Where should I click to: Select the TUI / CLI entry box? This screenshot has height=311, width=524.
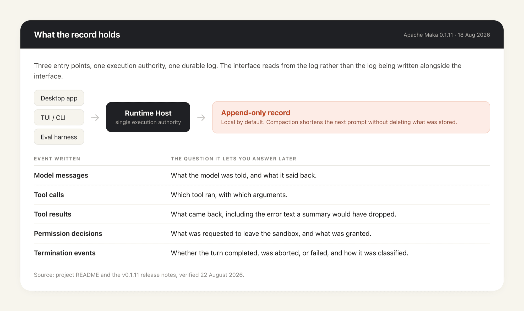pos(59,118)
